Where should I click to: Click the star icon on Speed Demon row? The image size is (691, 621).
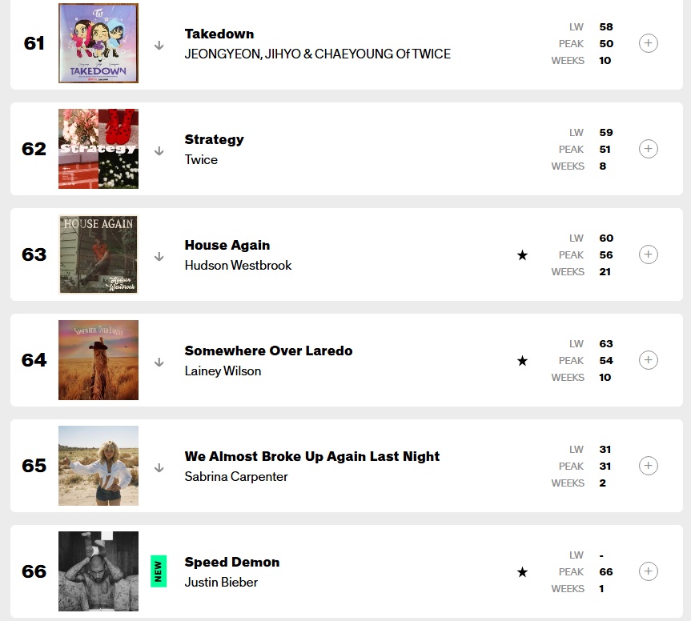pyautogui.click(x=523, y=572)
